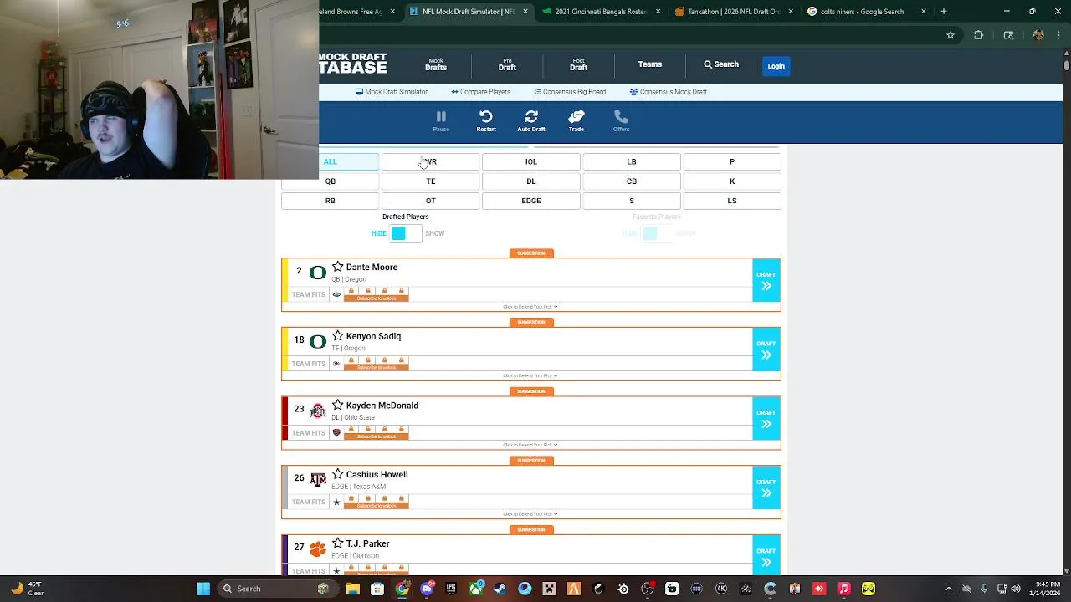The image size is (1071, 602).
Task: Star T.J. Parker as favorite
Action: [x=338, y=543]
